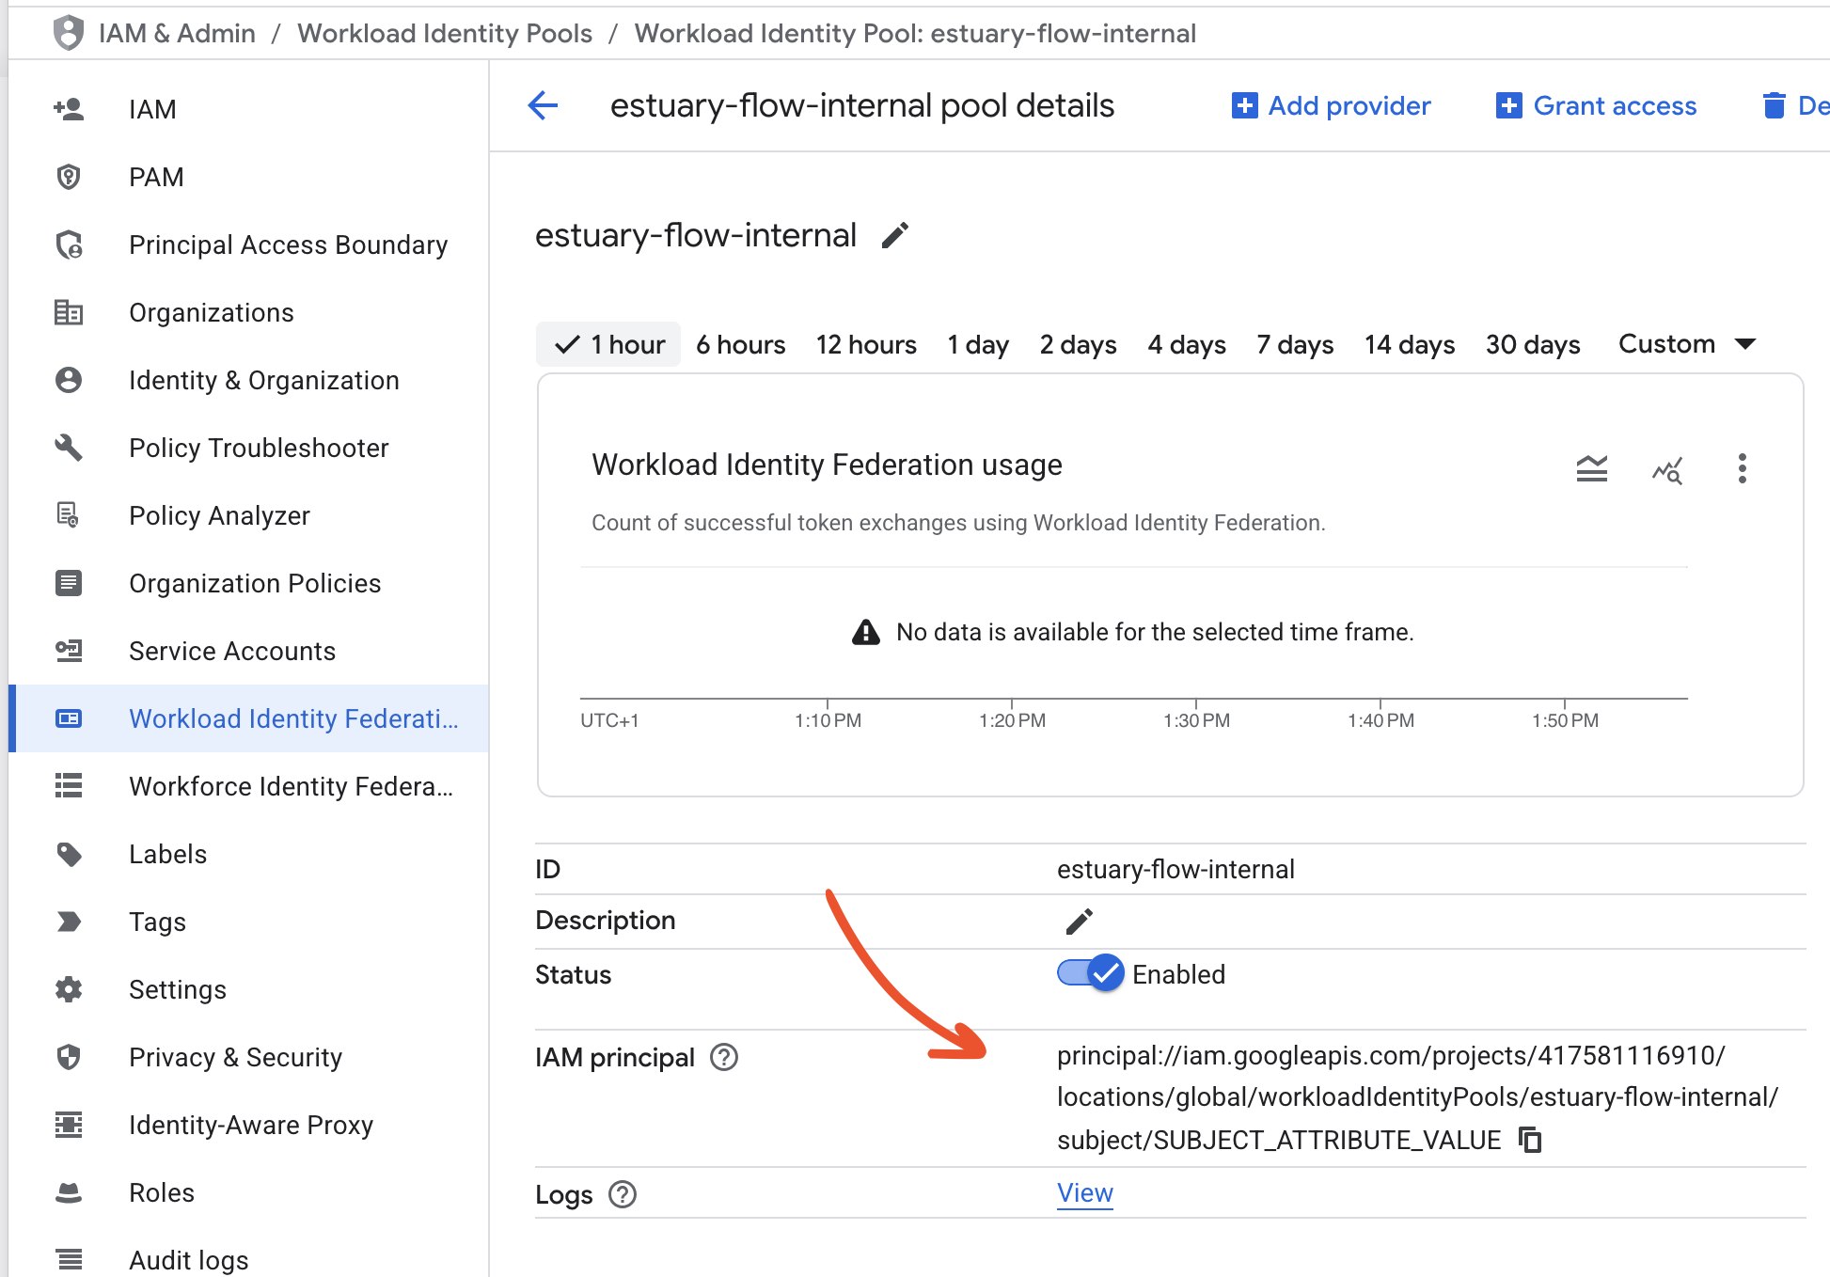Click the IAM & Admin shield icon
This screenshot has height=1277, width=1830.
67,32
